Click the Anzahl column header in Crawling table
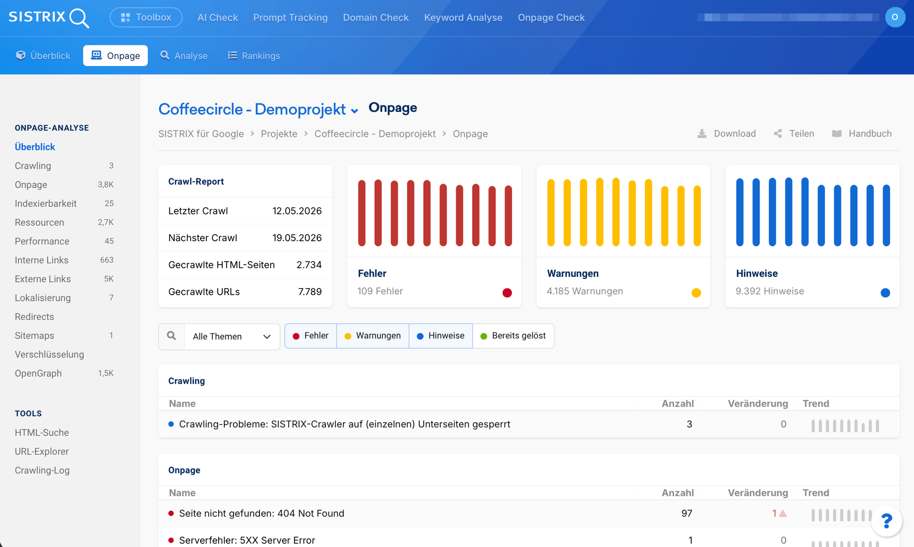 coord(678,404)
